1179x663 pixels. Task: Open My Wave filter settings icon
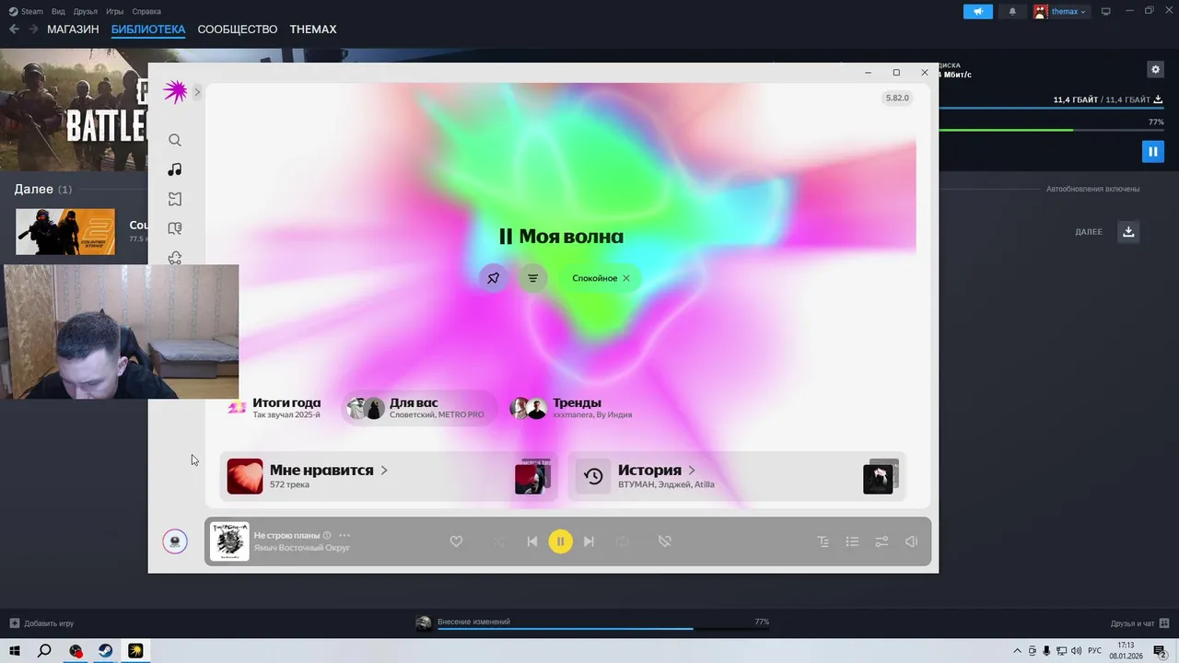532,278
